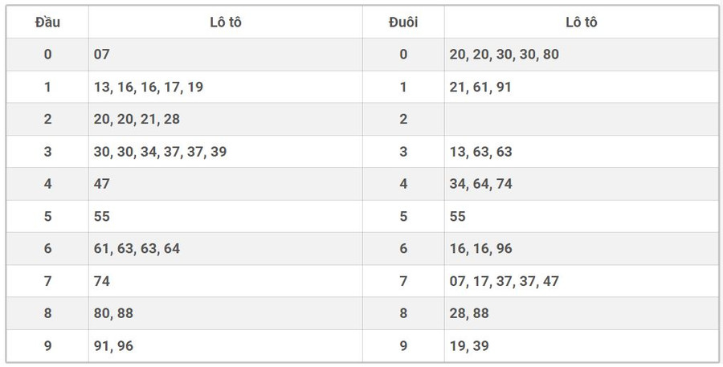Click the empty Lô tô cell for Đuôi 2
Image resolution: width=723 pixels, height=367 pixels.
point(581,119)
